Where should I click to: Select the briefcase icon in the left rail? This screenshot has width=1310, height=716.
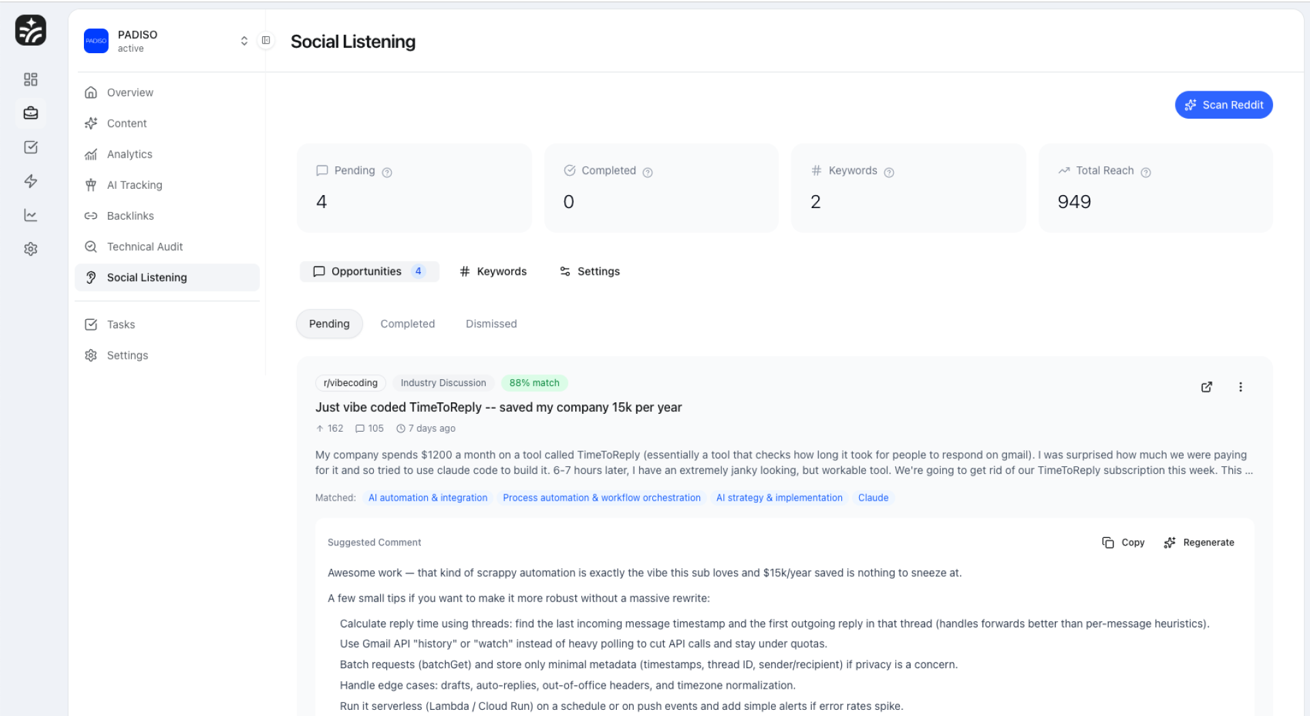point(31,113)
